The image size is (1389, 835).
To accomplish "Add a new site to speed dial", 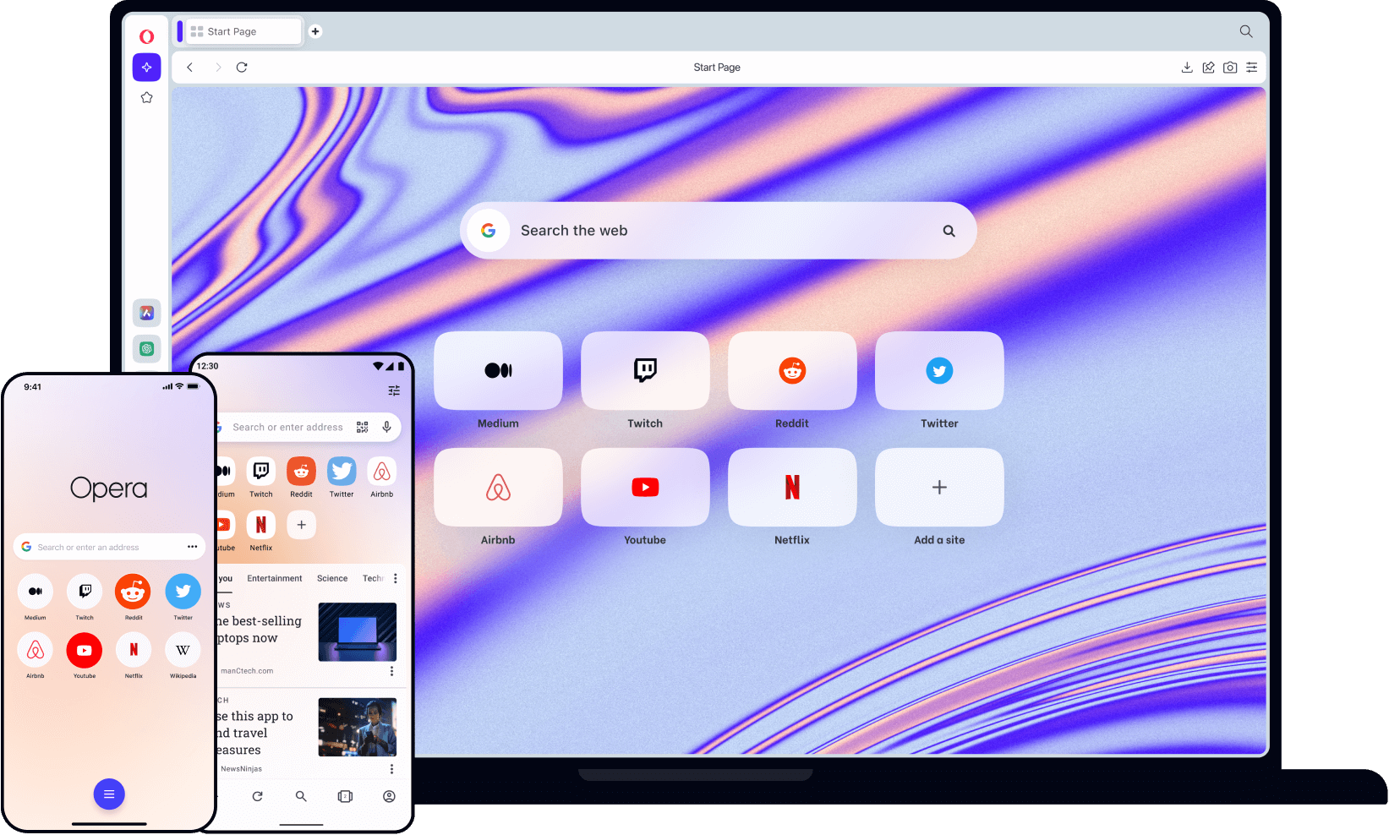I will pyautogui.click(x=939, y=487).
